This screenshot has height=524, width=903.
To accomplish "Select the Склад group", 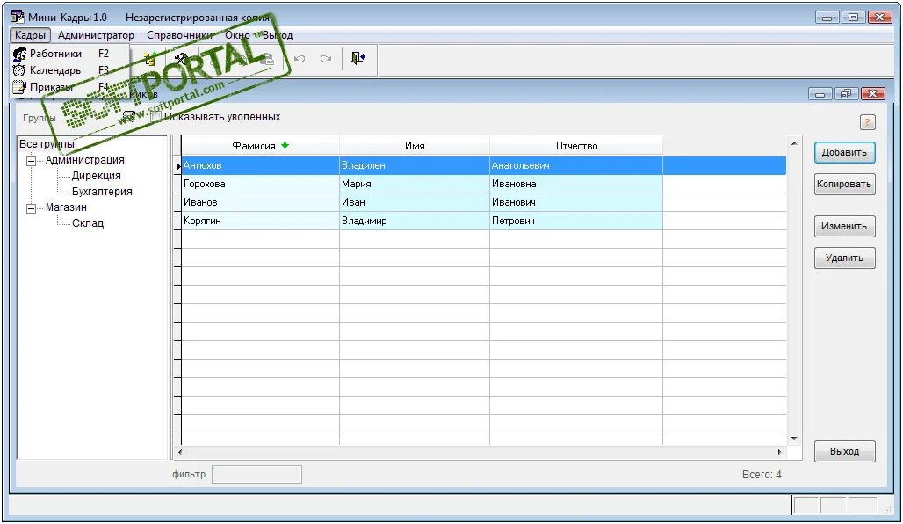I will 88,223.
